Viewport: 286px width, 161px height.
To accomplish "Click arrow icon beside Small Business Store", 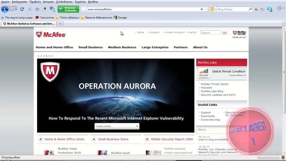I will pos(94,139).
